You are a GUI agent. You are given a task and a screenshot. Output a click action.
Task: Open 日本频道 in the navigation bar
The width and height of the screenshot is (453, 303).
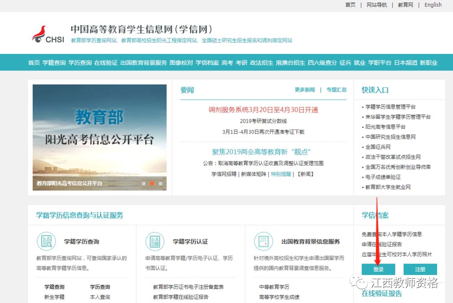(x=406, y=62)
